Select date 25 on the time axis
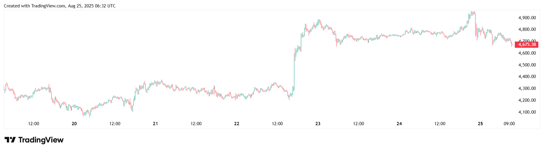 pyautogui.click(x=480, y=124)
